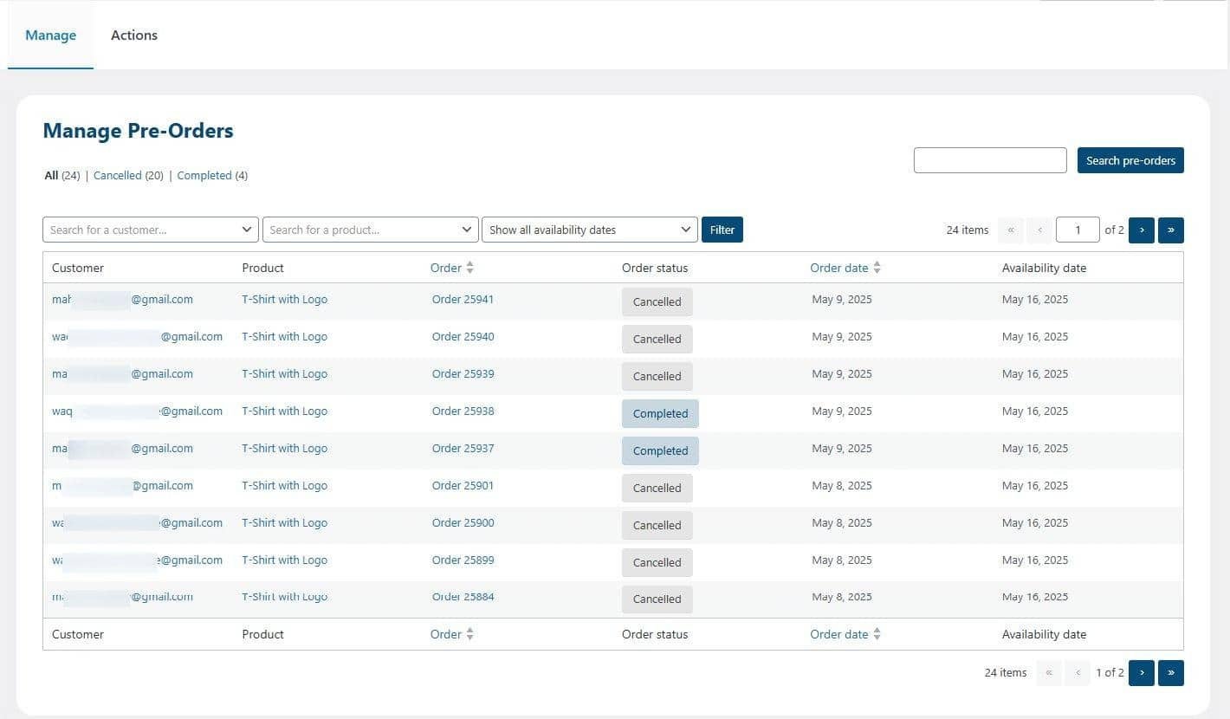Sort by Order date in the table footer

[845, 634]
